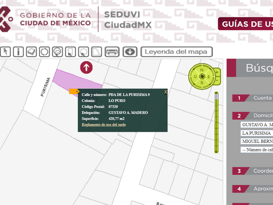Image resolution: width=273 pixels, height=205 pixels.
Task: Select the pushpin marker tool
Action: pos(5,52)
